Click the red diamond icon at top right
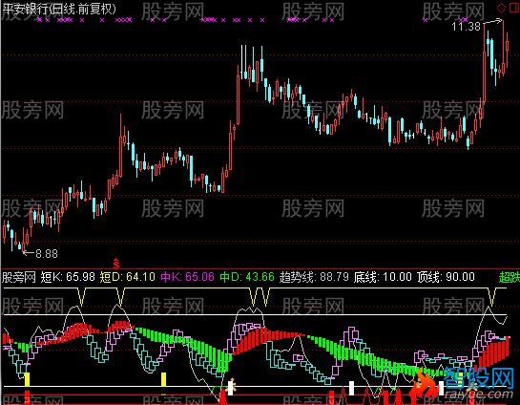 502,8
